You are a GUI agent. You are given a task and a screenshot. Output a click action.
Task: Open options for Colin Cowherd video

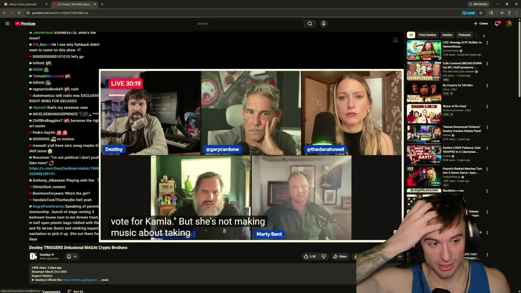(x=487, y=64)
